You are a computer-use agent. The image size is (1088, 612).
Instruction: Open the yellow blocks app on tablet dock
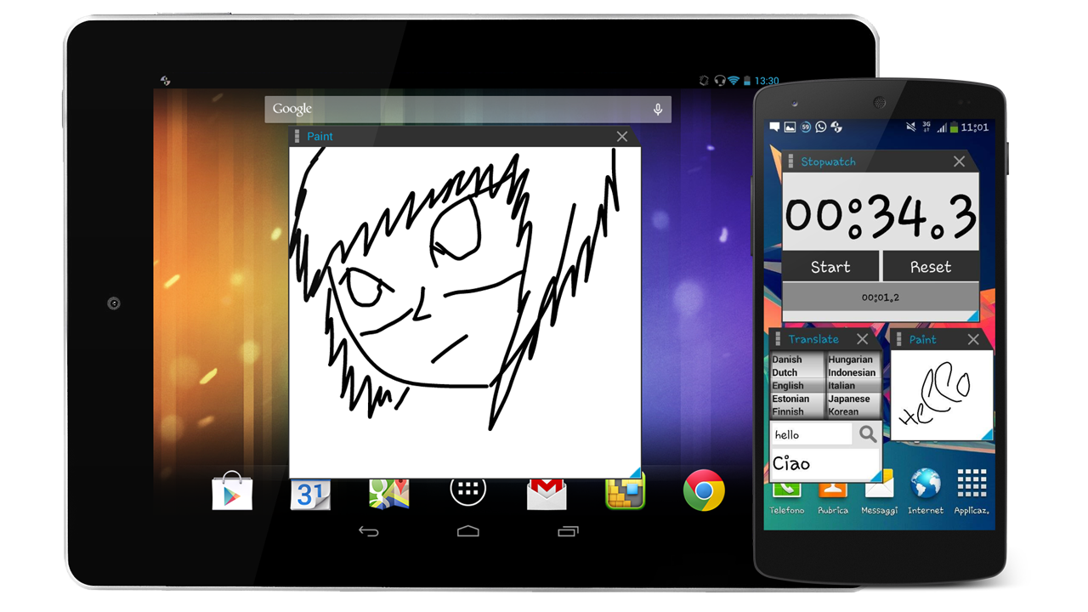pyautogui.click(x=625, y=491)
